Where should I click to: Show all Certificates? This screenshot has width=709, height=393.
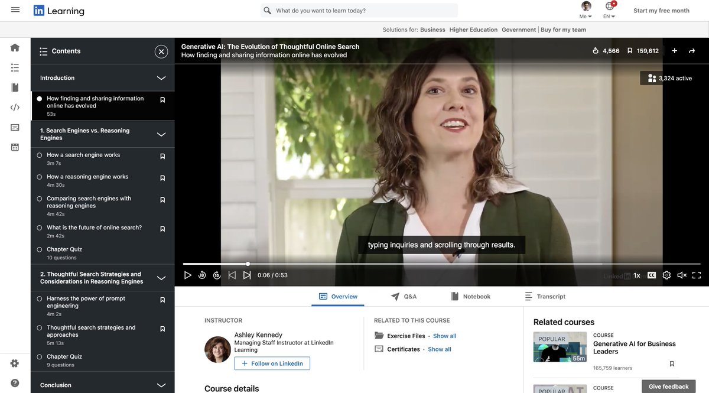(x=440, y=349)
